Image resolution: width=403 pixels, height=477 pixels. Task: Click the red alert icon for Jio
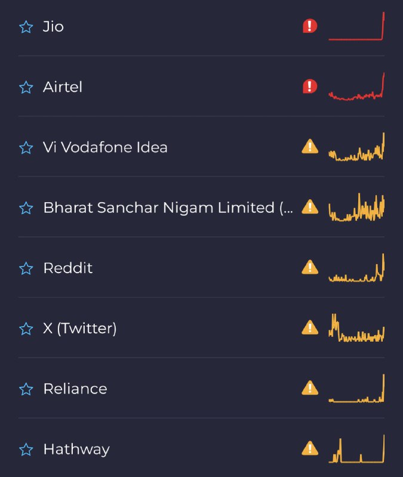(x=310, y=26)
